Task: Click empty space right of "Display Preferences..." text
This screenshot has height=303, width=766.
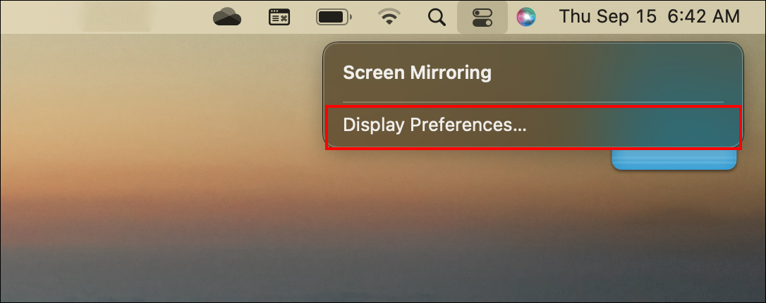Action: [x=635, y=125]
